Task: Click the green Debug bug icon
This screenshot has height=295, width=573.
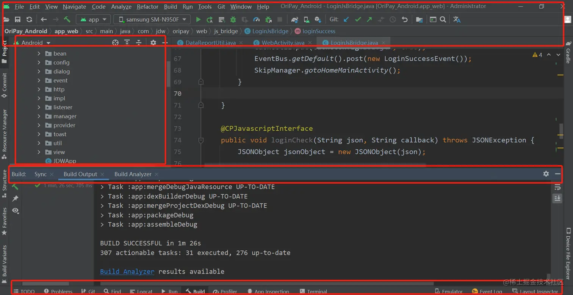Action: pyautogui.click(x=233, y=19)
